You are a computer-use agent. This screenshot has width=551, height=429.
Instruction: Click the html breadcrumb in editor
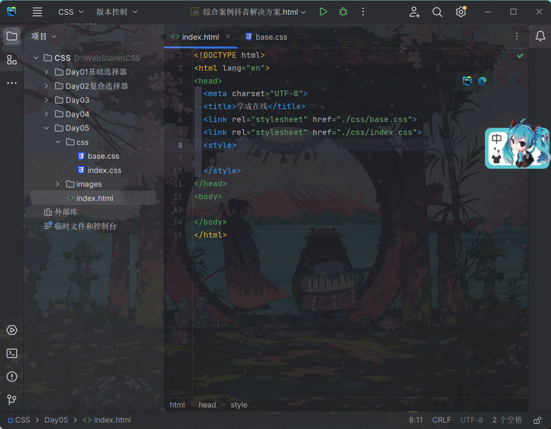point(177,405)
